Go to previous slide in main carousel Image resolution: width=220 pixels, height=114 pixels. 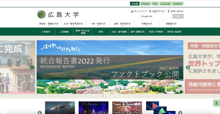pyautogui.click(x=32, y=67)
